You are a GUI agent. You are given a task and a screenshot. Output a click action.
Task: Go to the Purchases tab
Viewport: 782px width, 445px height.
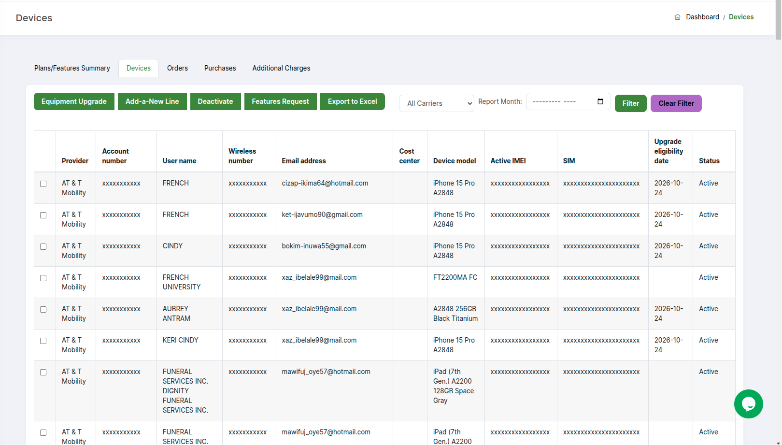point(220,68)
